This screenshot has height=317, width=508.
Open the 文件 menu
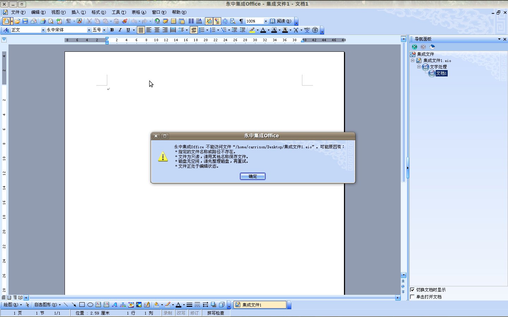tap(18, 12)
